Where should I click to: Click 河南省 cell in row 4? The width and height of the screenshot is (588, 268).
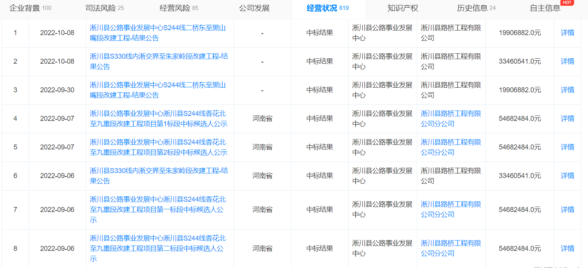262,119
